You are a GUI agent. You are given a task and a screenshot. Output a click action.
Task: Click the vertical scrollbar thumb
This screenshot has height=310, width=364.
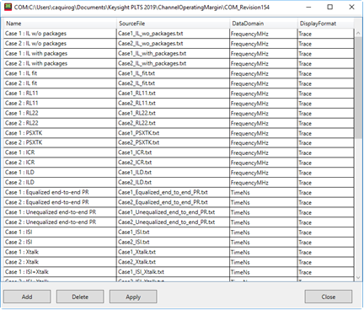[358, 88]
